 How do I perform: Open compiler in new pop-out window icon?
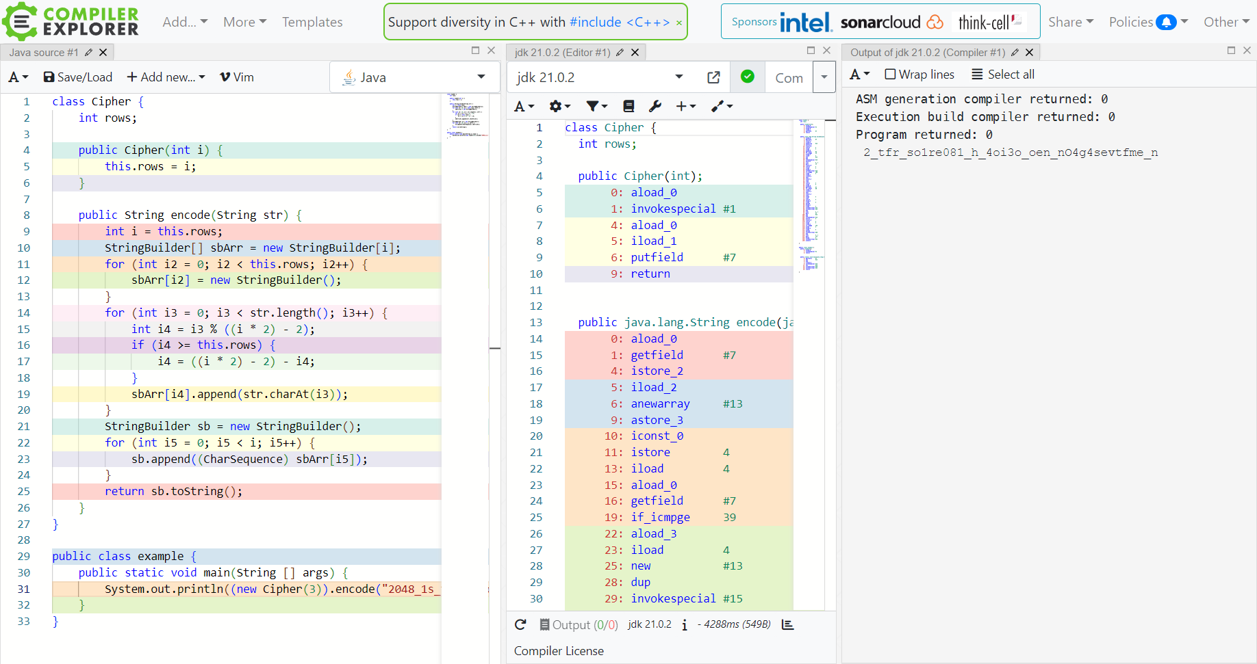coord(713,77)
